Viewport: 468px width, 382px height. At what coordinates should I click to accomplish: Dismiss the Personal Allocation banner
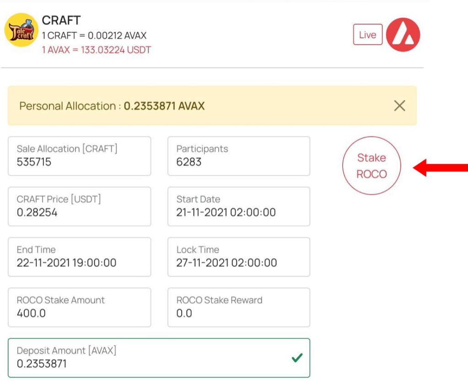[399, 106]
